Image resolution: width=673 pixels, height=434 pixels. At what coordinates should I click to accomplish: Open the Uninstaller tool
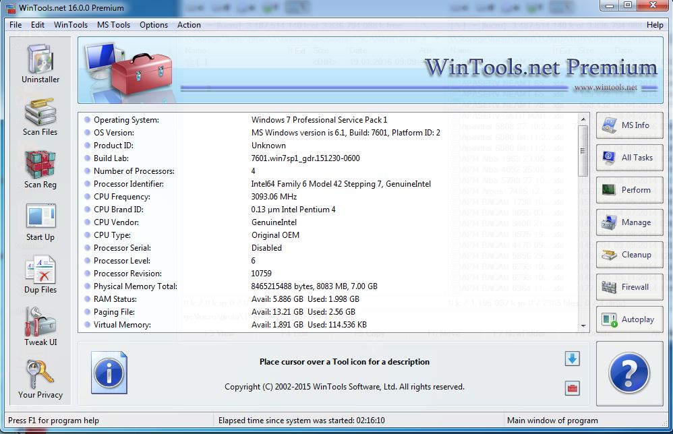click(40, 64)
